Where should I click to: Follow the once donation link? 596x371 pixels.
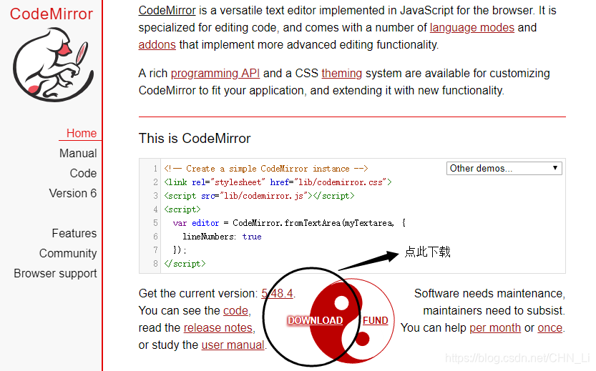(x=549, y=327)
